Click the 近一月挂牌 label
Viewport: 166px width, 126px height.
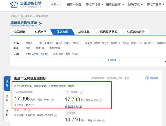tap(72, 92)
